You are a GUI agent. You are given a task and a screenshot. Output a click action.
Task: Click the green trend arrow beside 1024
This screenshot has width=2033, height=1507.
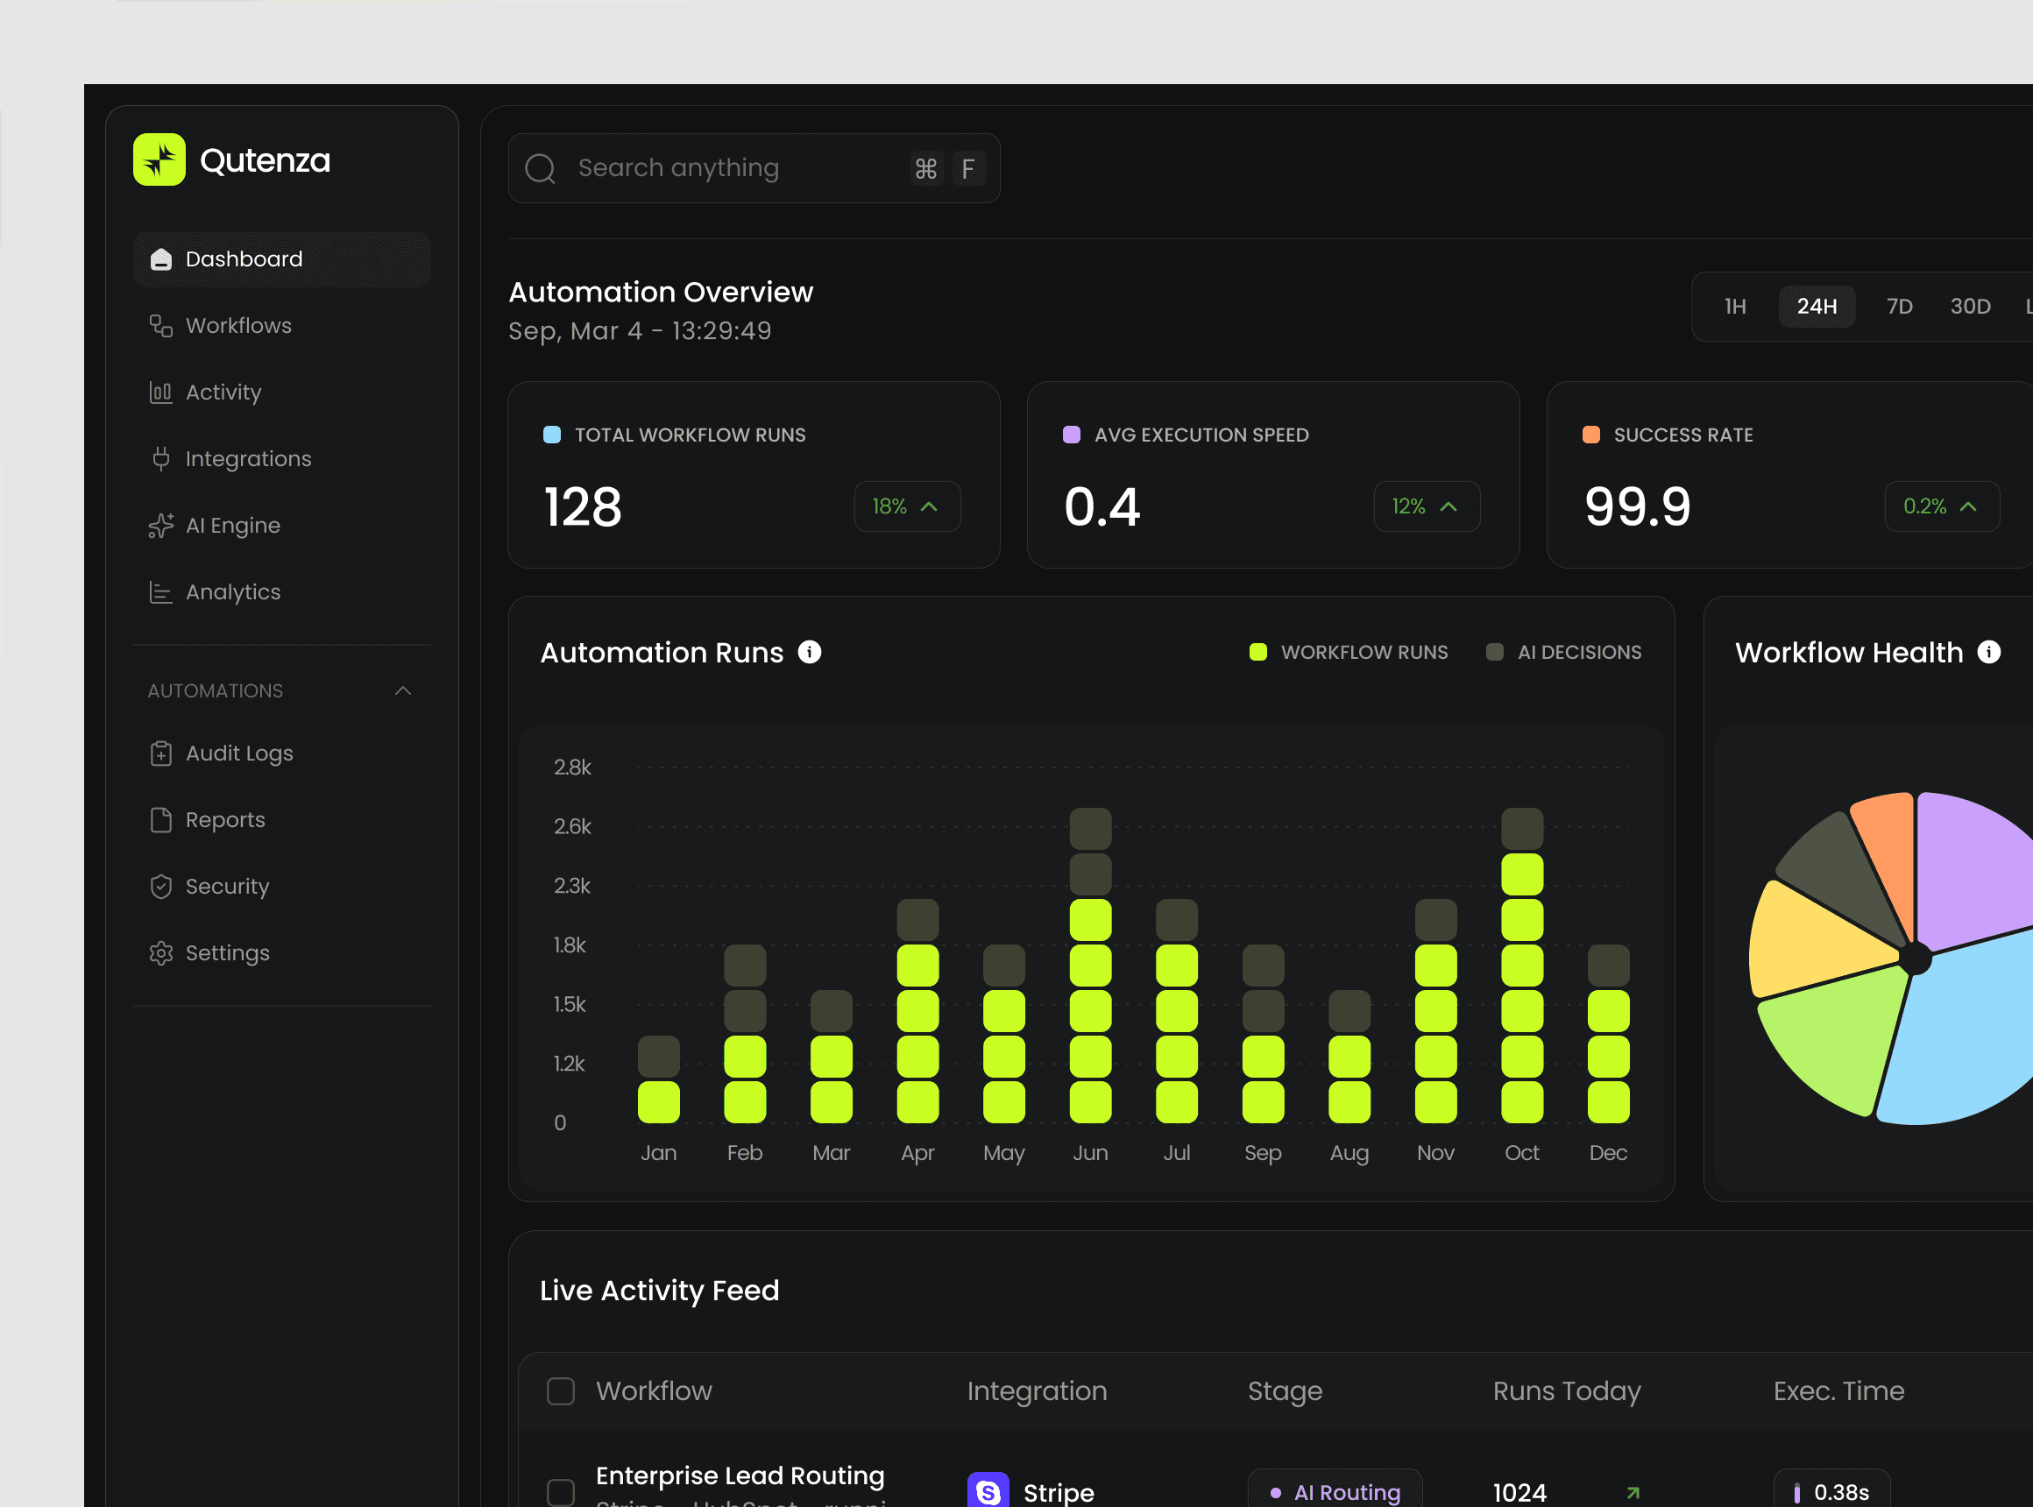point(1633,1492)
